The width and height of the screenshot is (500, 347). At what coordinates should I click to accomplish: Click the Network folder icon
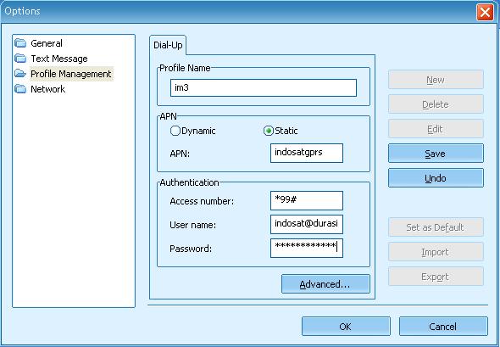[20, 89]
